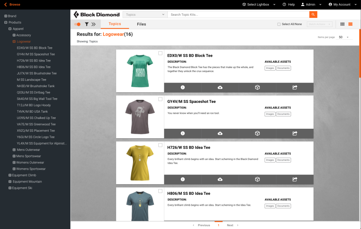The height and width of the screenshot is (229, 361).
Task: Click the Help question mark icon
Action: tap(284, 5)
